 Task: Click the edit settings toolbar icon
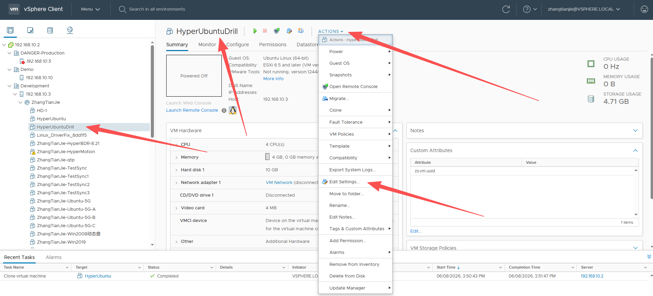coord(289,31)
